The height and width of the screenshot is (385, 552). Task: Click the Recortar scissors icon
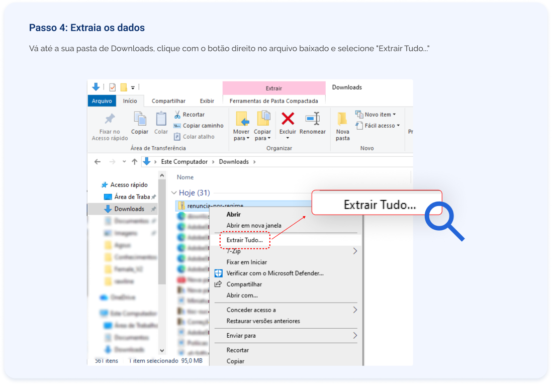(x=177, y=115)
